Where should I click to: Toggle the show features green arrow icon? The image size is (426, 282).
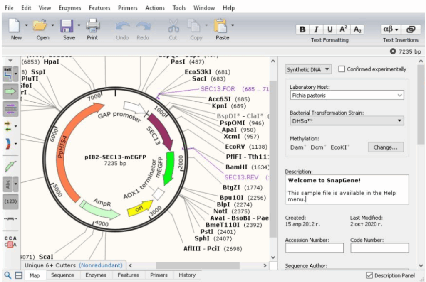[10, 91]
